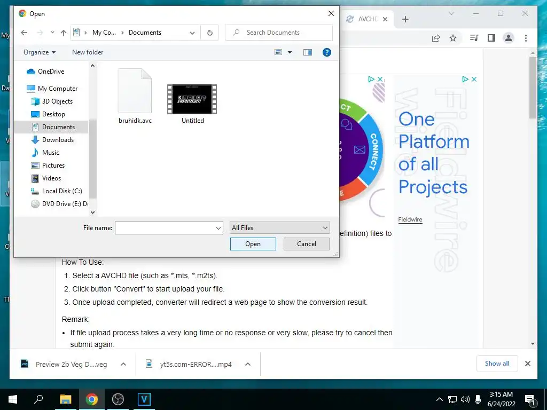Image resolution: width=547 pixels, height=410 pixels.
Task: Toggle Chrome side panel
Action: [491, 38]
